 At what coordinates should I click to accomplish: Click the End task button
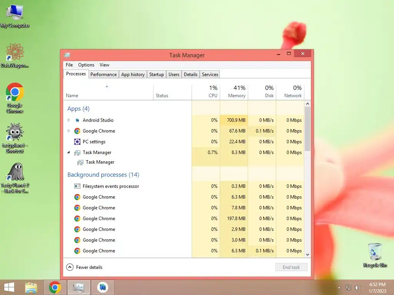pos(291,267)
